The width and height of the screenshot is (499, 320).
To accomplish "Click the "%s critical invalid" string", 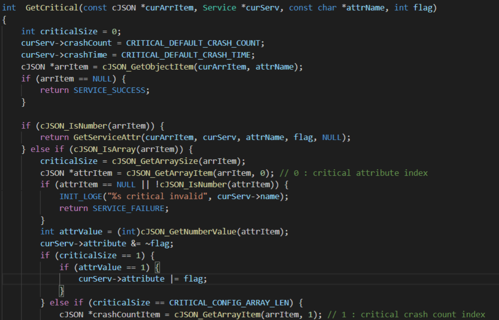I will click(x=157, y=196).
